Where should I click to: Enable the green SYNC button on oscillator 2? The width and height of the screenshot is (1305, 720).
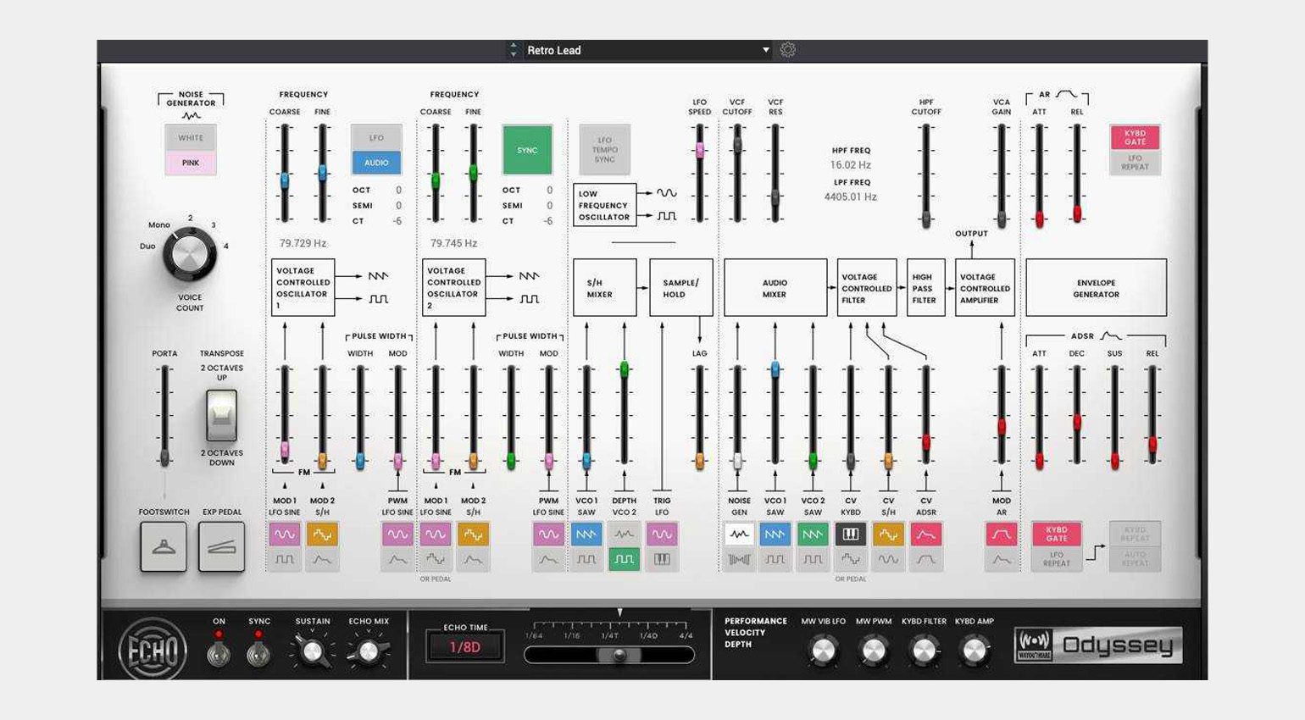[x=527, y=150]
